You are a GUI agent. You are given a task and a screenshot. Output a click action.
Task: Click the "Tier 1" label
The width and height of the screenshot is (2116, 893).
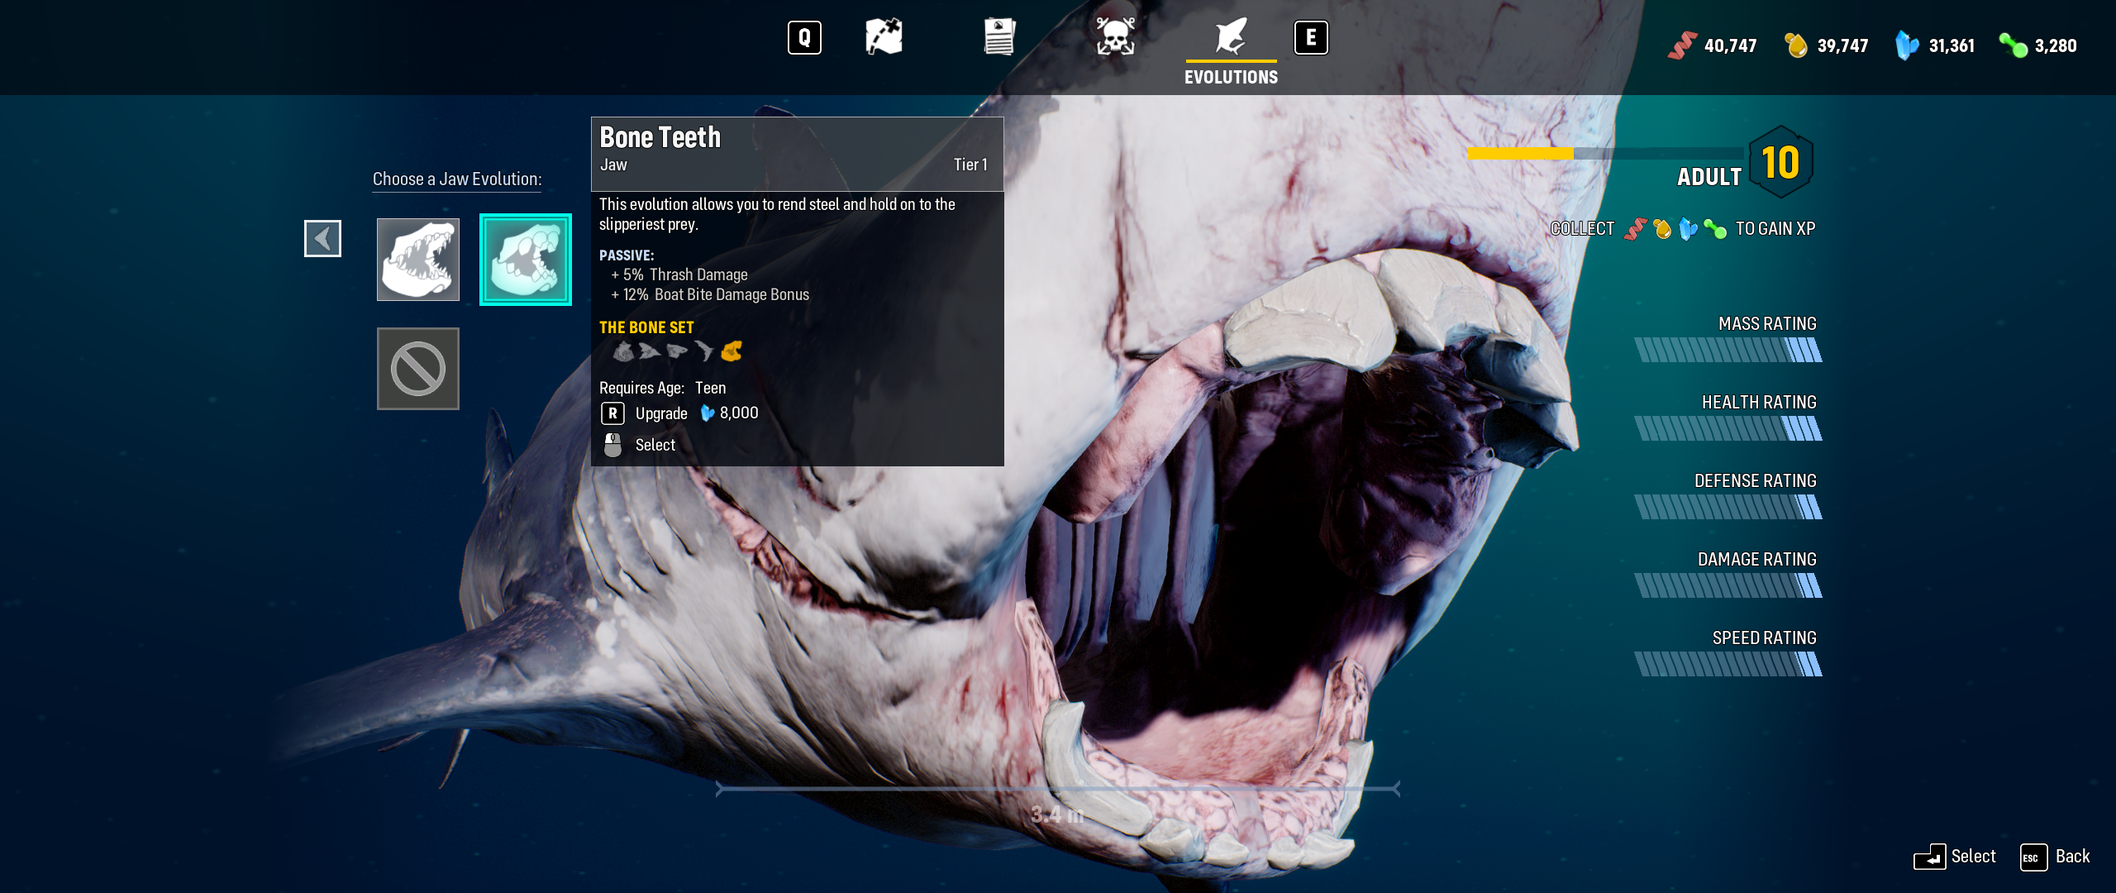coord(970,165)
